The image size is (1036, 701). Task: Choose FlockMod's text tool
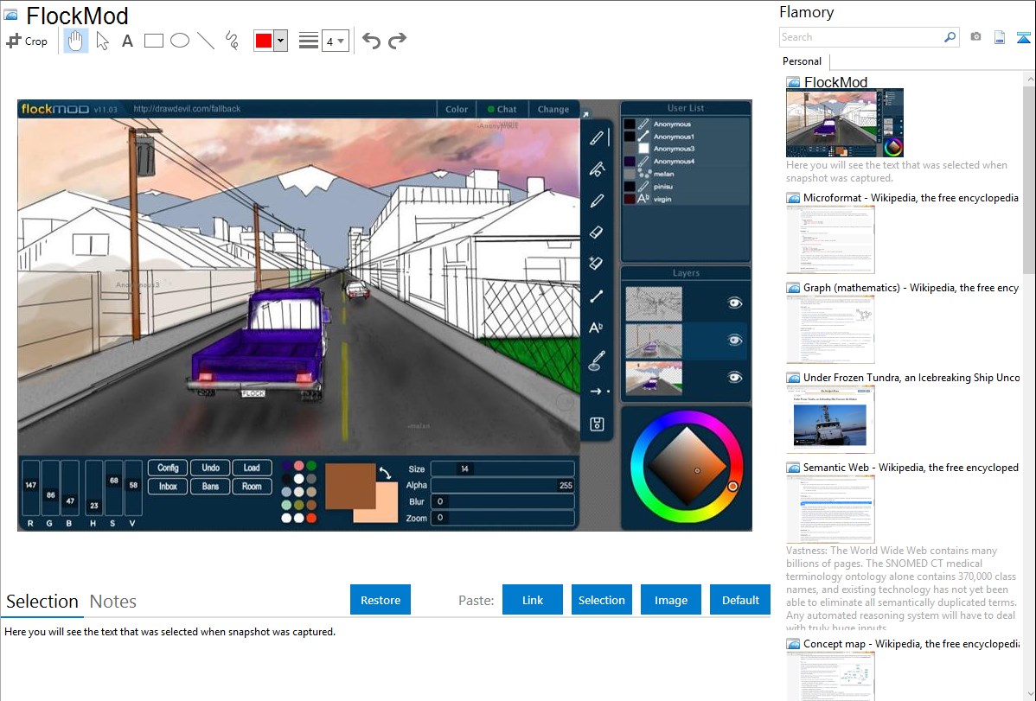(596, 328)
